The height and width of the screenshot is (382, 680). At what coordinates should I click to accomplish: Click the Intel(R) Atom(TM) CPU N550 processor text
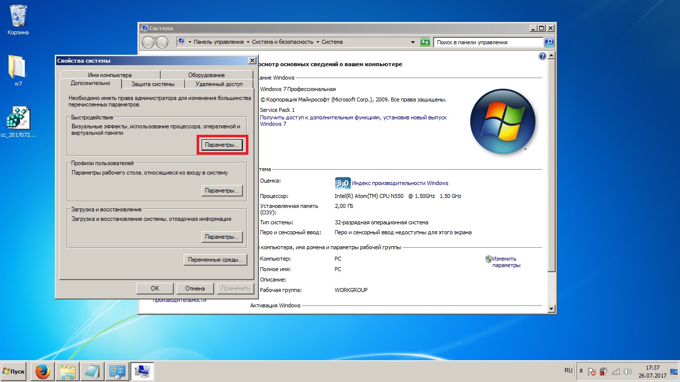click(x=398, y=196)
